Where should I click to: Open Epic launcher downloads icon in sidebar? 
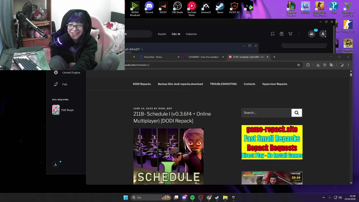[x=56, y=164]
